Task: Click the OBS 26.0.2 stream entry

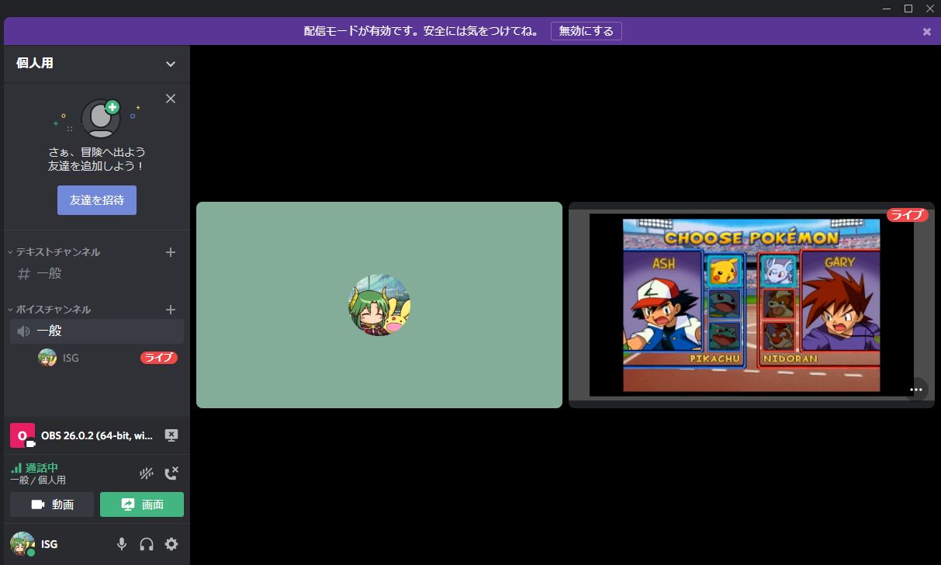Action: point(97,435)
